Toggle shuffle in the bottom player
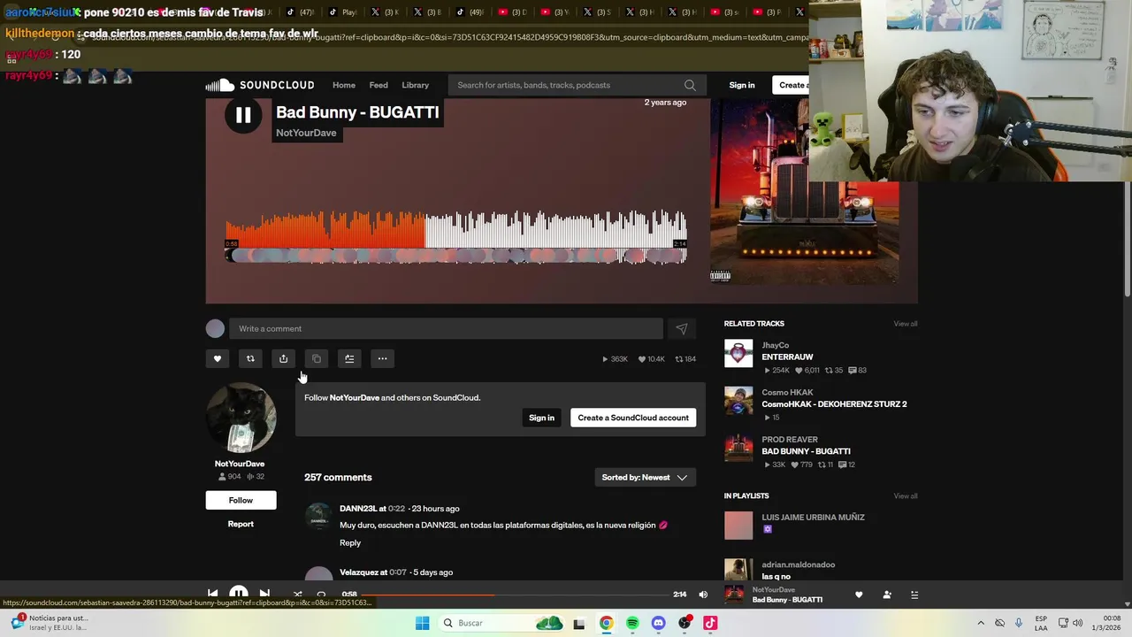This screenshot has height=637, width=1132. pos(297,595)
